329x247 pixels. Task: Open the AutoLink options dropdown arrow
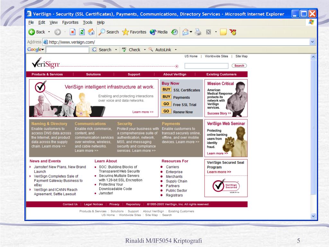tap(176, 50)
